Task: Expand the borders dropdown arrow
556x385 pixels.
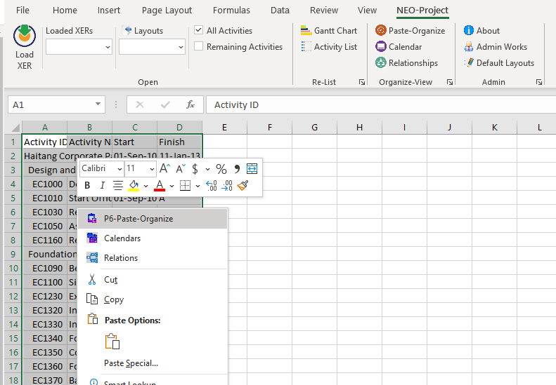Action: 198,185
